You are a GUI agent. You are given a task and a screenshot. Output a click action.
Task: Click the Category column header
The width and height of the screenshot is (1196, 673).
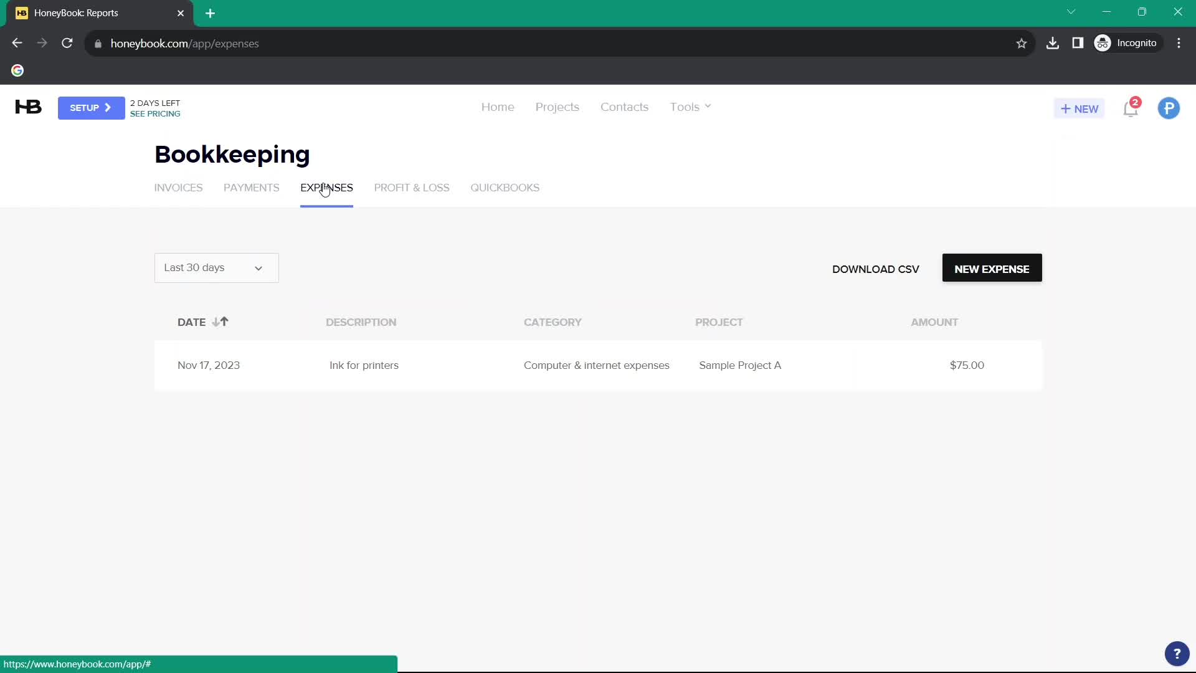coord(553,322)
